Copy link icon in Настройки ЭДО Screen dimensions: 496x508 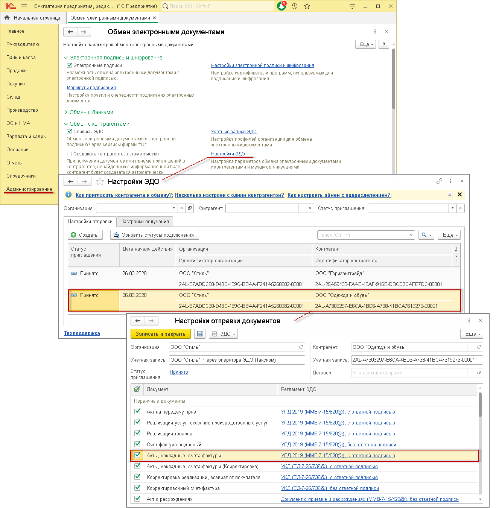[x=439, y=181]
